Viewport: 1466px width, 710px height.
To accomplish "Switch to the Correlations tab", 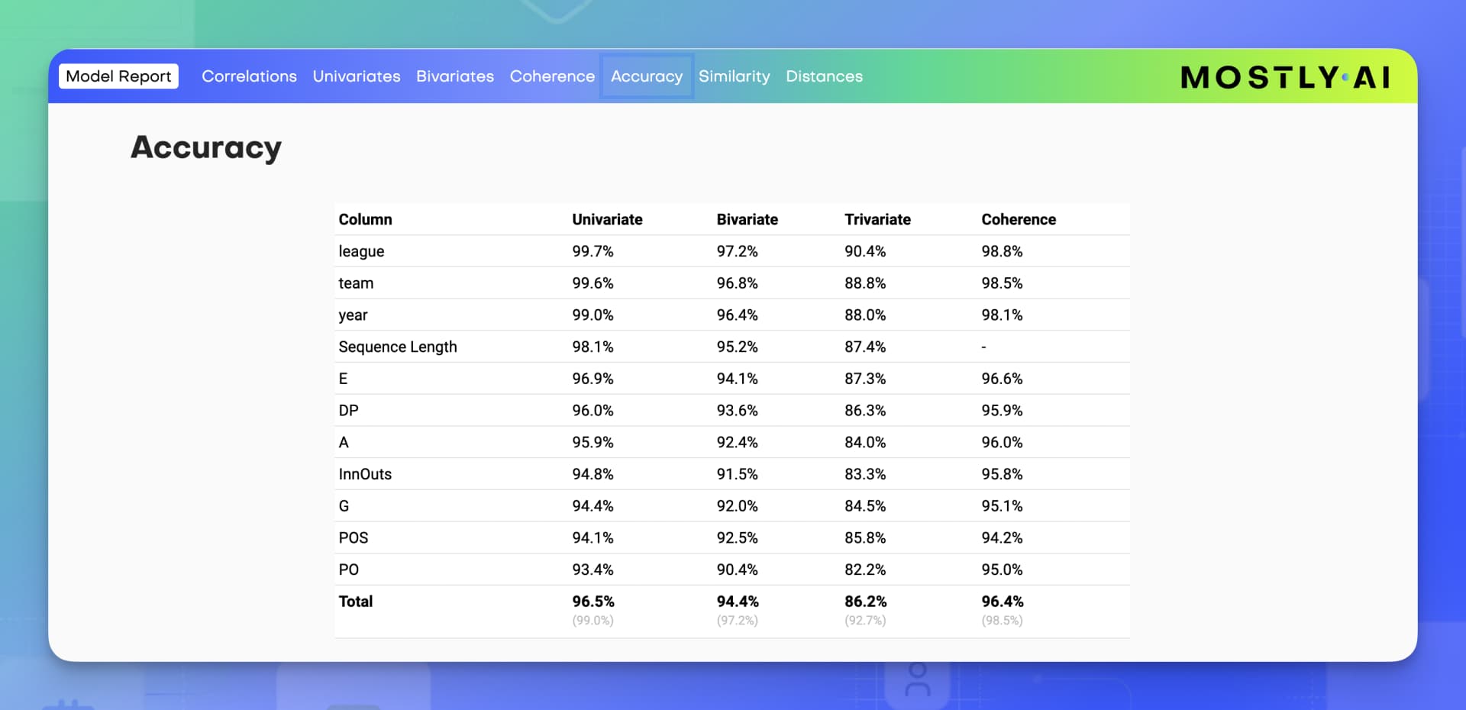I will tap(249, 76).
